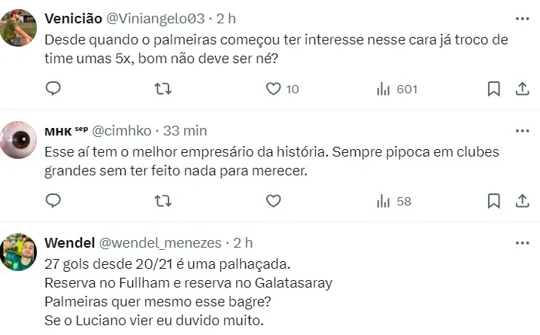The image size is (540, 335).
Task: Click the eyeball avatar of @cimhko
Action: tap(18, 140)
